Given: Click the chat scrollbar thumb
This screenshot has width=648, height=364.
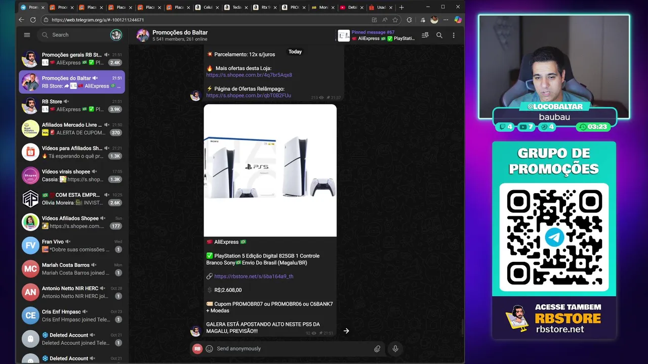Looking at the screenshot, I should coord(462,327).
